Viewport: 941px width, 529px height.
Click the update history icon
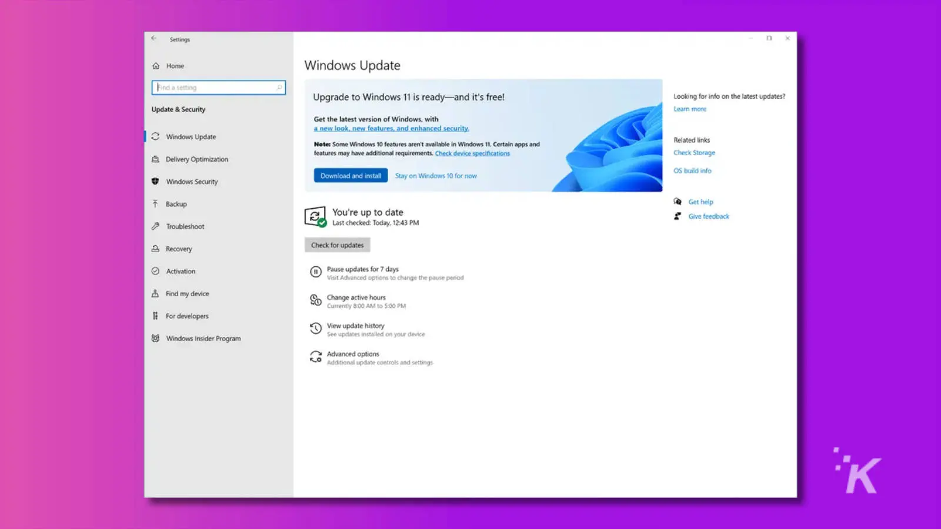click(316, 329)
